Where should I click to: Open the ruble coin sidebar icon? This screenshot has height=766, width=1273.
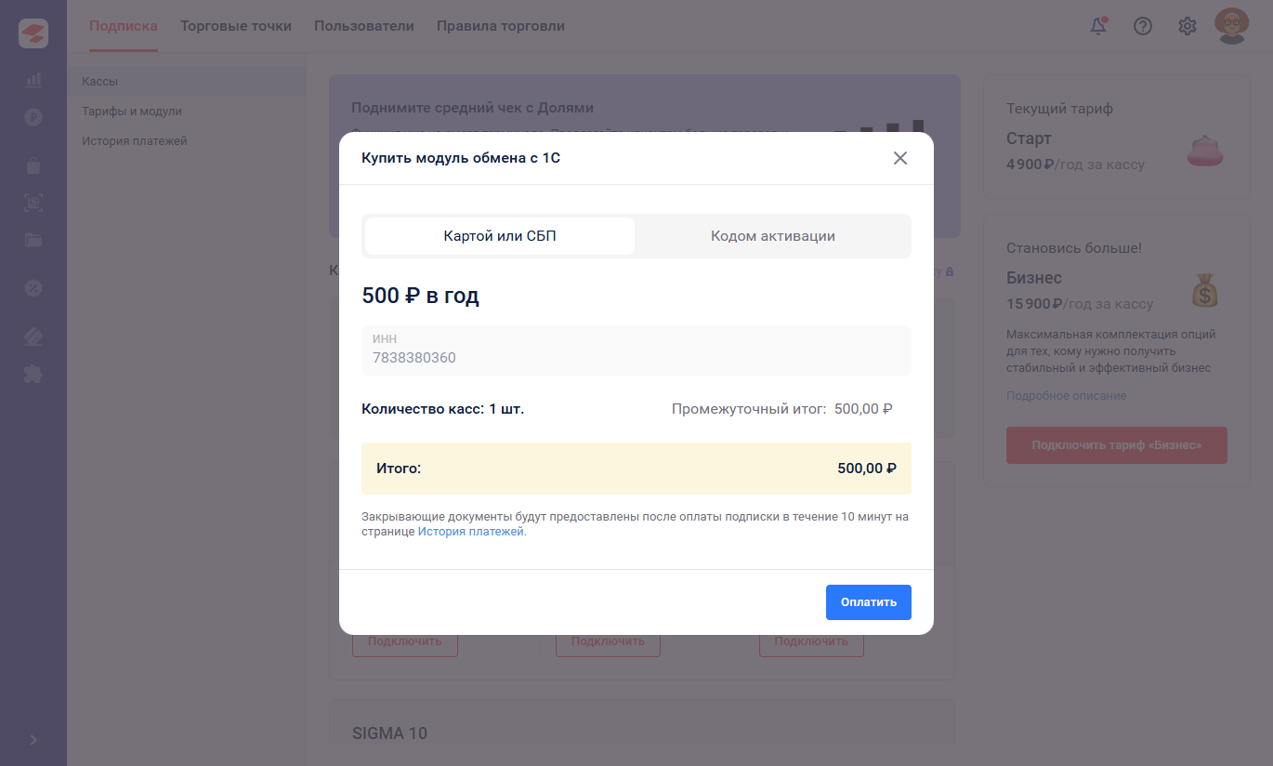33,117
